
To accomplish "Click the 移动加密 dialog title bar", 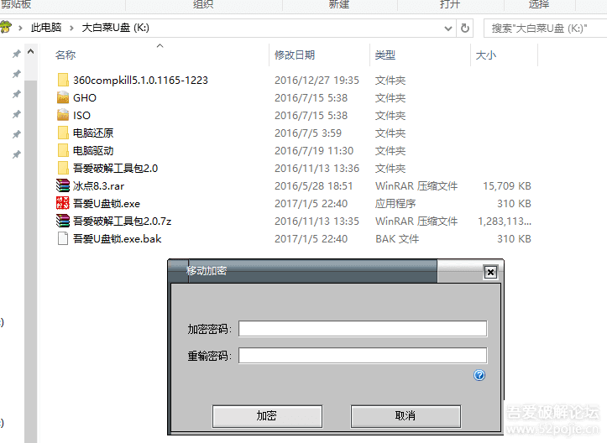I will pyautogui.click(x=302, y=271).
